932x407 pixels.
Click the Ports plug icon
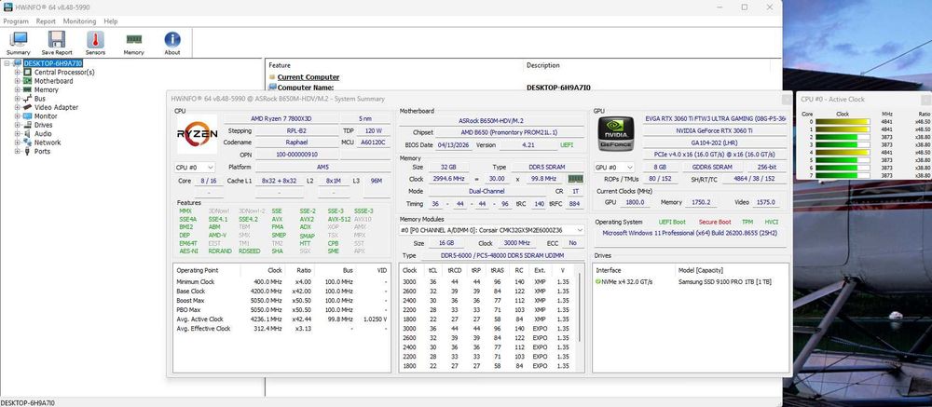pos(27,152)
